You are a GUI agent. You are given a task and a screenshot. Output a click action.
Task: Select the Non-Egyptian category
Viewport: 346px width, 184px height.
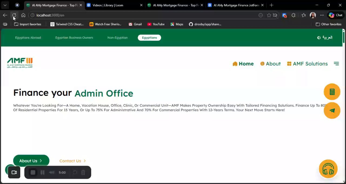click(x=117, y=38)
